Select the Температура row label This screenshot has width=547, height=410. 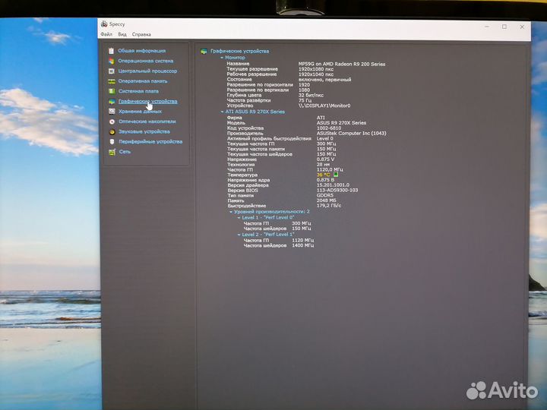click(x=242, y=175)
